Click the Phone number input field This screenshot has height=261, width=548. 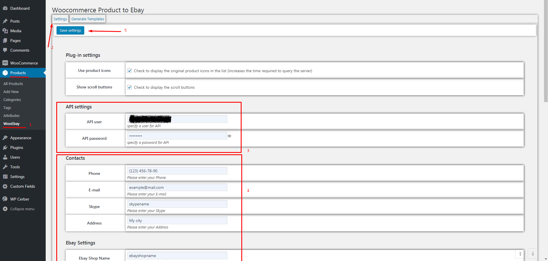(x=177, y=171)
